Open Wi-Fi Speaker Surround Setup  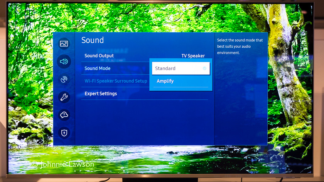(x=115, y=81)
